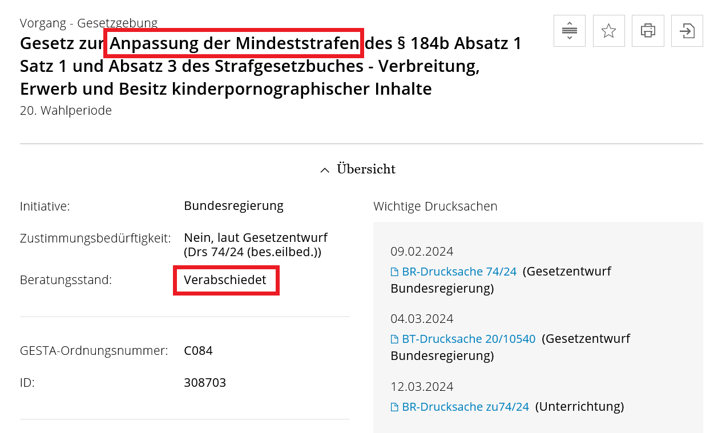Click the export arrow icon button

pyautogui.click(x=687, y=31)
